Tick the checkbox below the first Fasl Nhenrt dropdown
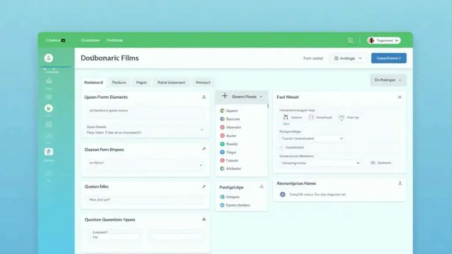The image size is (452, 254). pyautogui.click(x=281, y=147)
